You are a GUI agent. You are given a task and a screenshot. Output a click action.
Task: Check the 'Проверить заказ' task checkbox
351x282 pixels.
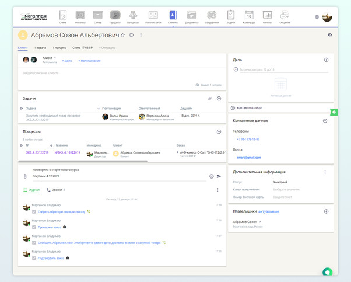(34, 227)
